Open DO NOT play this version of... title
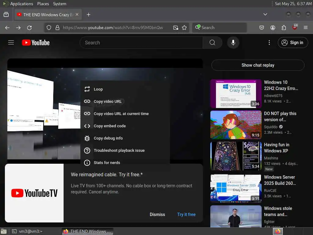The width and height of the screenshot is (313, 235). 280,117
